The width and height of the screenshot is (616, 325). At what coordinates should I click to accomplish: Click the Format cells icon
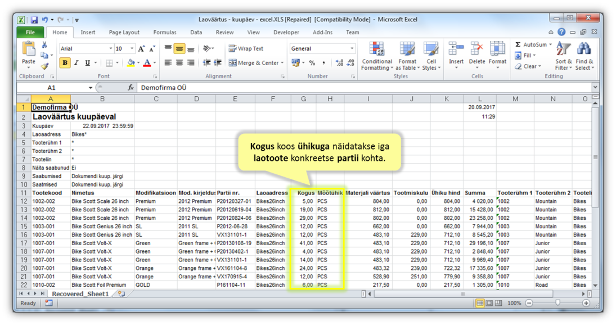click(x=497, y=49)
